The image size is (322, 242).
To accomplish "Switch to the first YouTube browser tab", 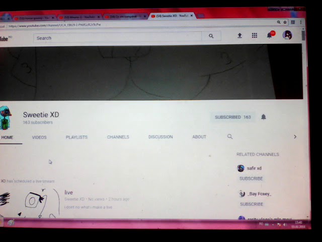I will point(34,18).
